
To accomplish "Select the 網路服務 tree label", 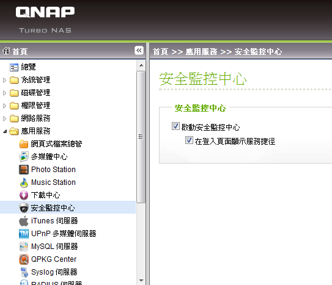I will pyautogui.click(x=35, y=118).
